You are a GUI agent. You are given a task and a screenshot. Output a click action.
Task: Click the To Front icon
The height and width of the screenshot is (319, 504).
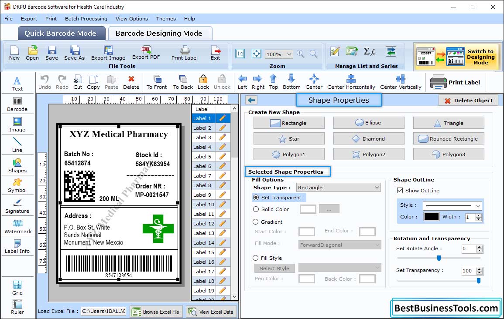157,82
